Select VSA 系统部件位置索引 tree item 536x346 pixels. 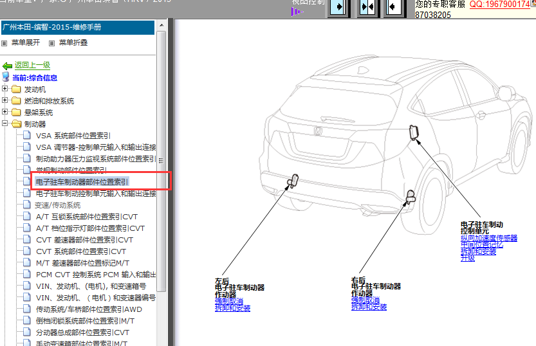pyautogui.click(x=73, y=136)
